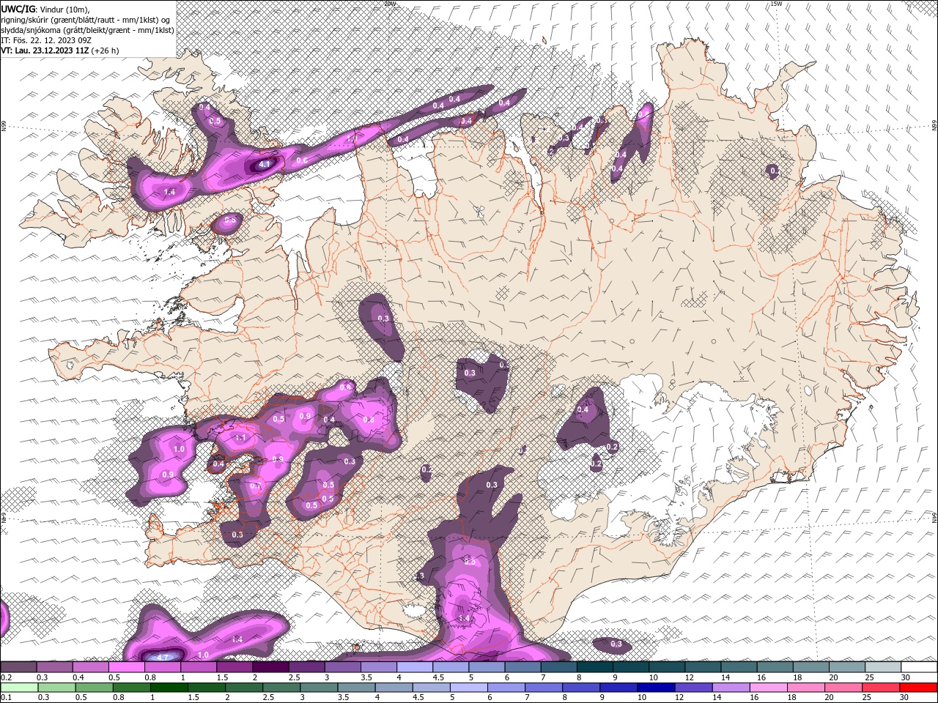The image size is (938, 703).
Task: Click the 'IT: Fös. 22. 12. 2023 09Z' line
Action: pyautogui.click(x=45, y=40)
